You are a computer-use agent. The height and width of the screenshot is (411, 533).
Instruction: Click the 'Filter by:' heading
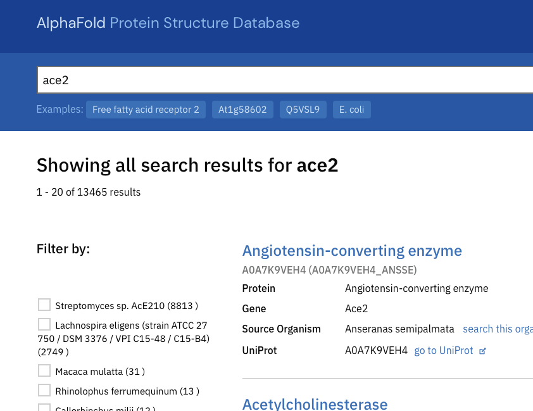tap(63, 249)
